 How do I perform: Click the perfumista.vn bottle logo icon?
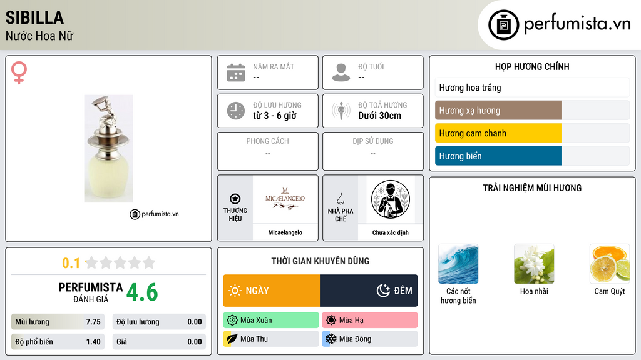pos(503,25)
